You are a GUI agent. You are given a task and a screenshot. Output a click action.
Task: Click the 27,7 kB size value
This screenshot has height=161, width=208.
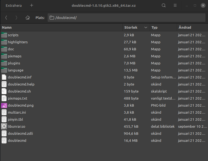130,42
